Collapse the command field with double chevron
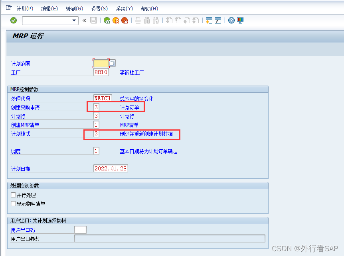The width and height of the screenshot is (344, 256). click(x=85, y=21)
